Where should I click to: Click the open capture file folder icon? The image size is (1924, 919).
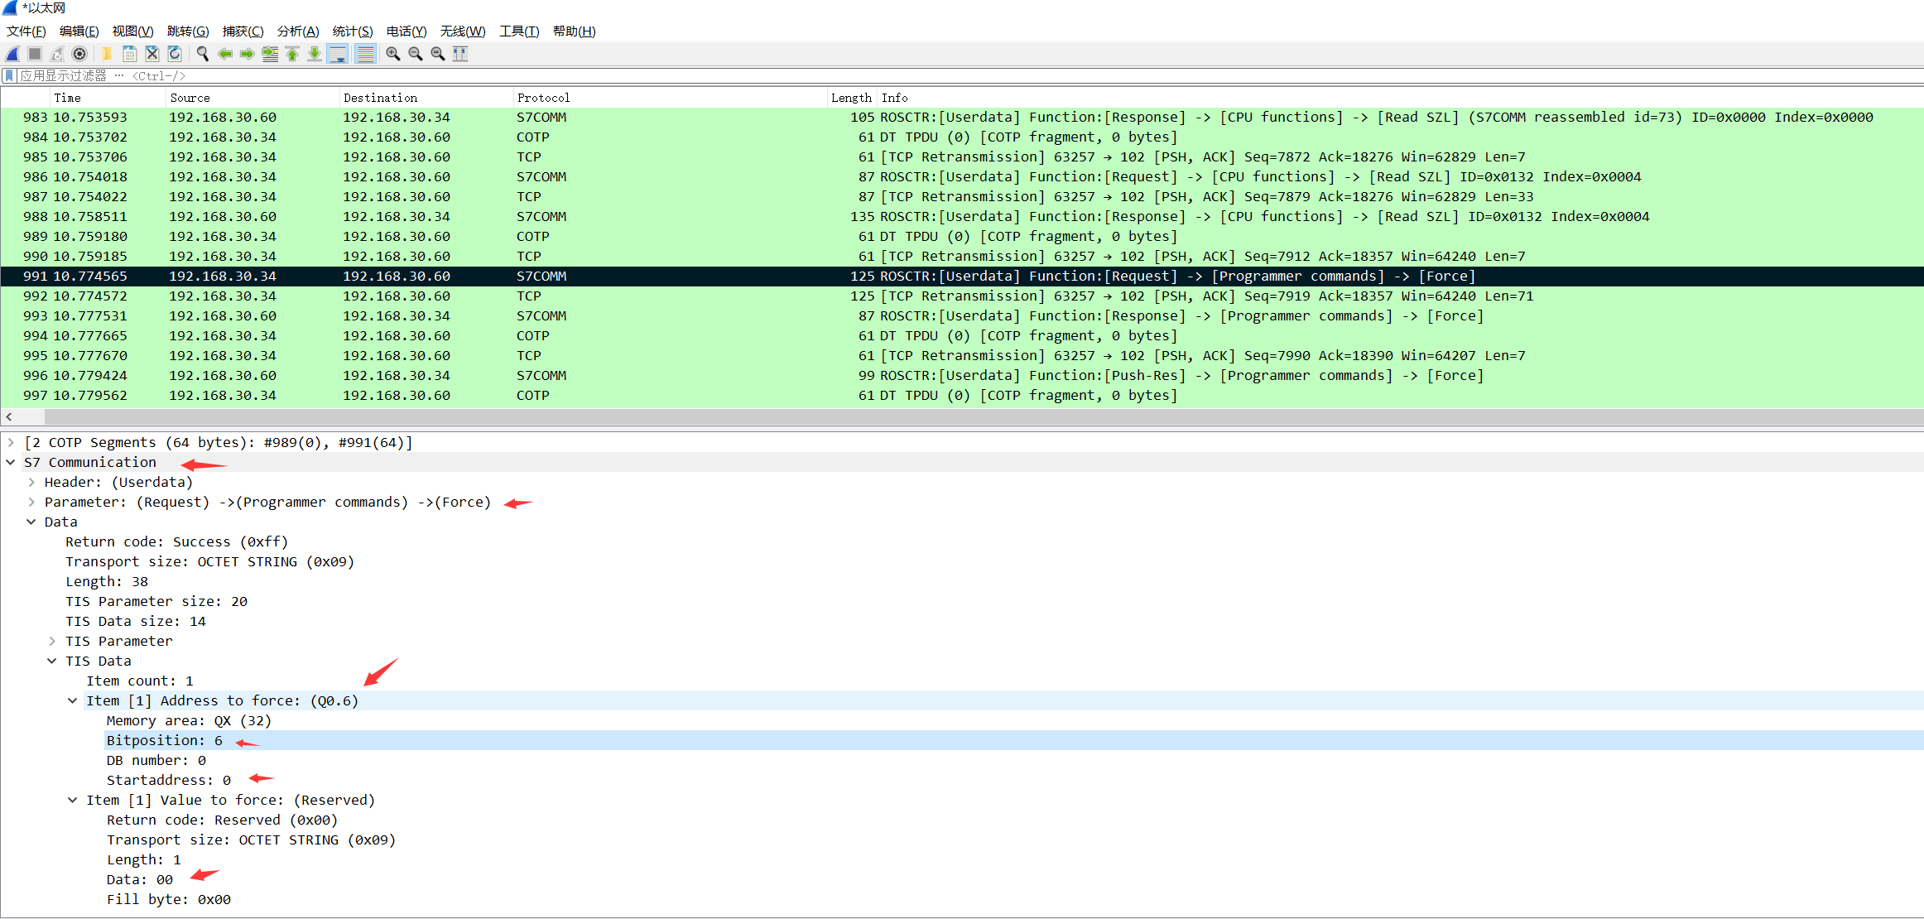pyautogui.click(x=107, y=54)
